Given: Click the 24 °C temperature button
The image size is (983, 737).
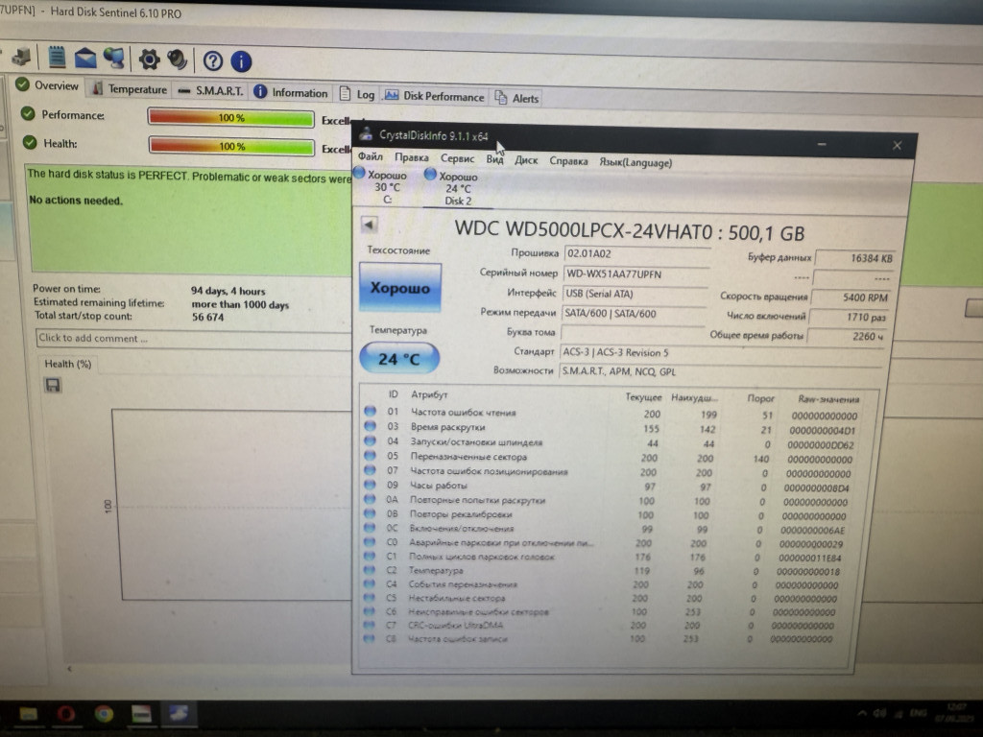Looking at the screenshot, I should (399, 359).
